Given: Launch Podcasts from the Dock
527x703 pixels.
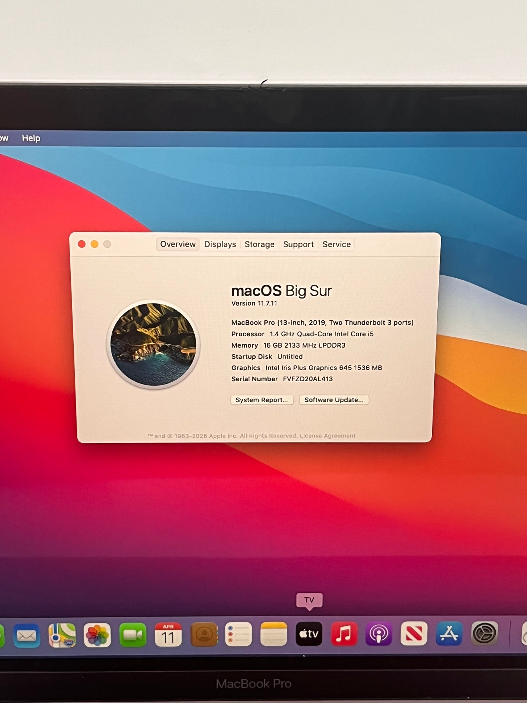Looking at the screenshot, I should point(379,634).
